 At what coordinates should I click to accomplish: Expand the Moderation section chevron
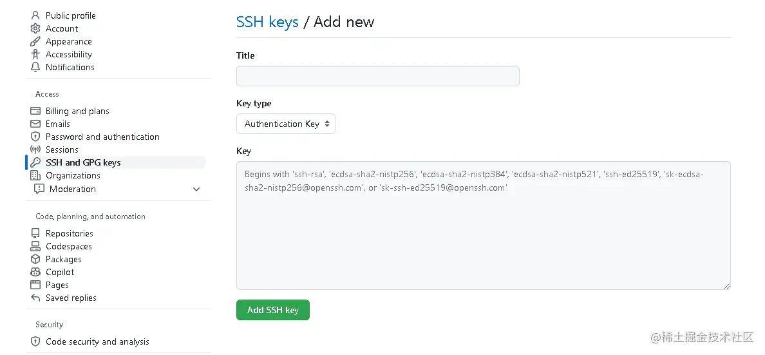[196, 189]
